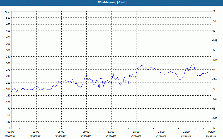Click the W compass direction label

(x=214, y=70)
